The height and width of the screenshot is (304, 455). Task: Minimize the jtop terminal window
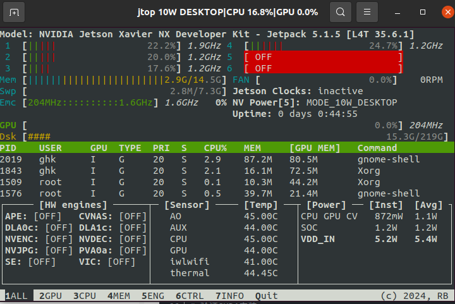tap(397, 12)
